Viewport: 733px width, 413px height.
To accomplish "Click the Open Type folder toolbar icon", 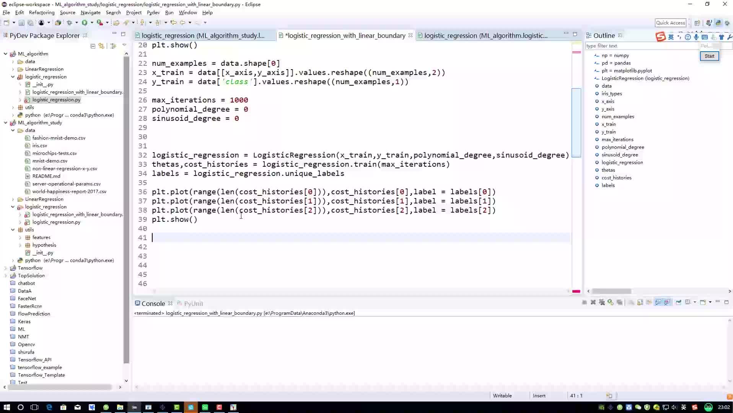I will 116,23.
